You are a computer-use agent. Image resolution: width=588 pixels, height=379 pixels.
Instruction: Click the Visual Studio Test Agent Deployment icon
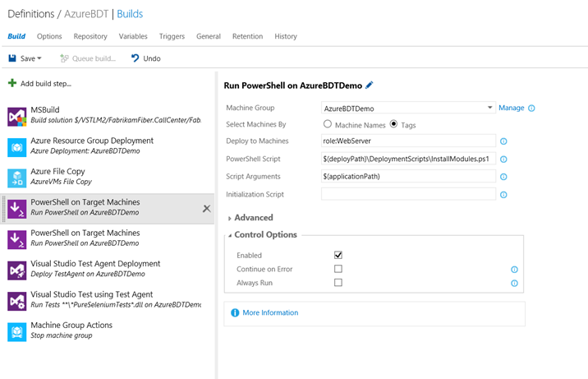pos(16,270)
